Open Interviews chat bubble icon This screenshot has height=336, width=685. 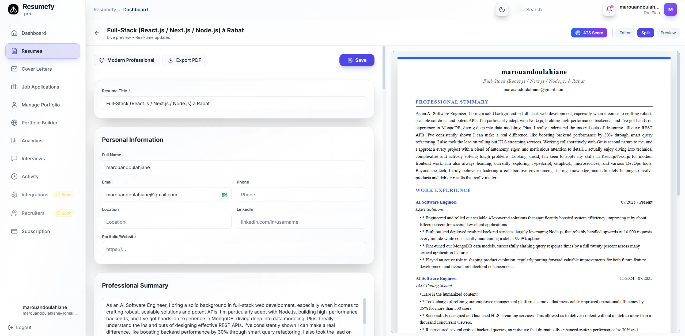point(14,158)
